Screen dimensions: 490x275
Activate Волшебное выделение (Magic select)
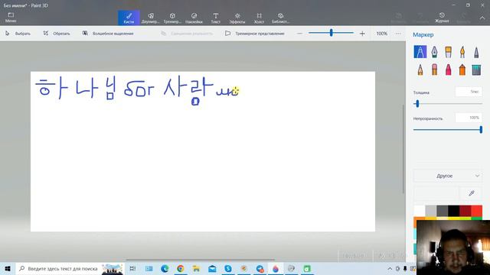coord(108,34)
